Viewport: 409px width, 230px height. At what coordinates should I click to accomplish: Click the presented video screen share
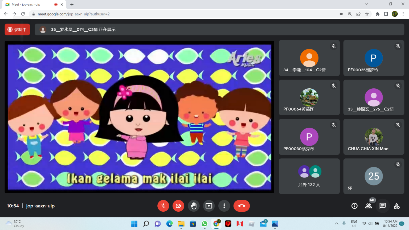point(139,117)
